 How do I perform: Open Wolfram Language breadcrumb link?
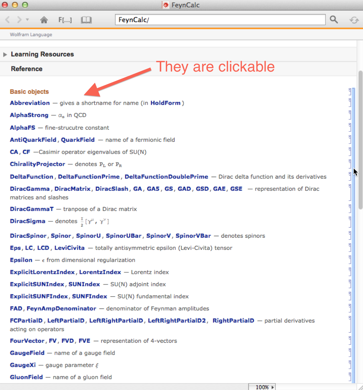pyautogui.click(x=31, y=34)
